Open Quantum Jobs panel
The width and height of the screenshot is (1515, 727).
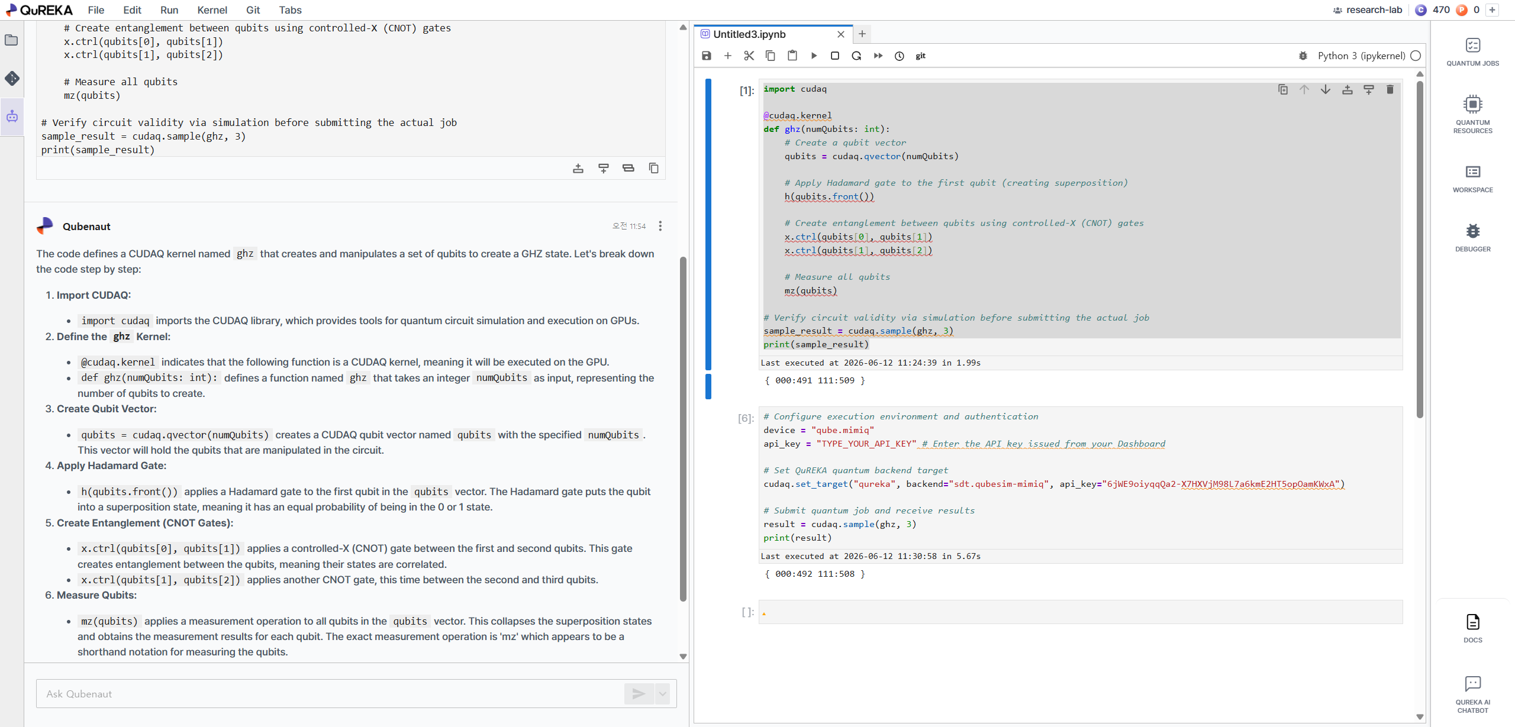point(1473,52)
